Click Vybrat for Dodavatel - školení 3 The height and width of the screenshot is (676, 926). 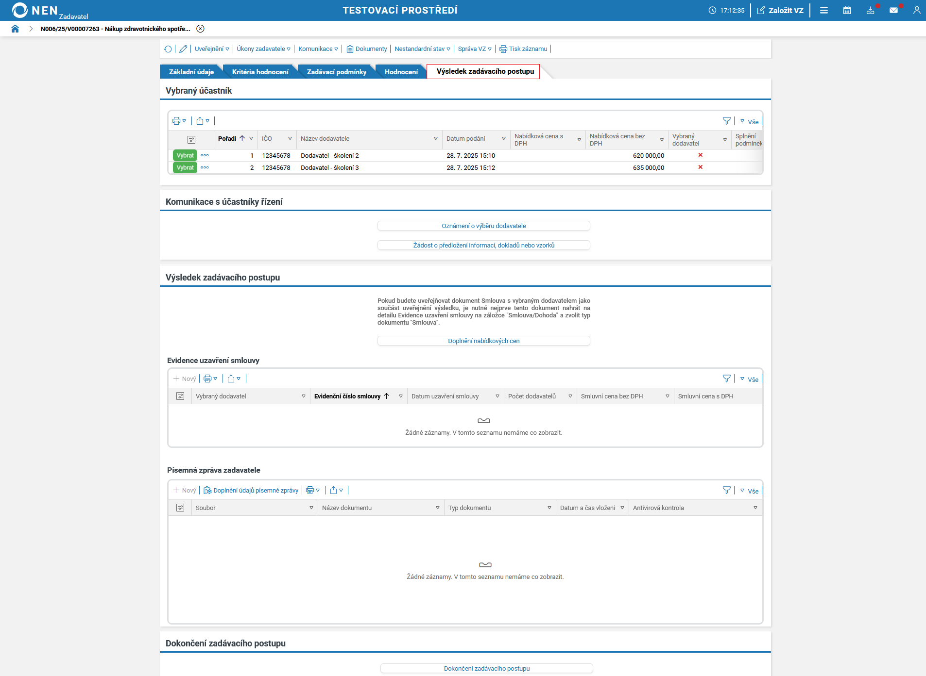185,167
